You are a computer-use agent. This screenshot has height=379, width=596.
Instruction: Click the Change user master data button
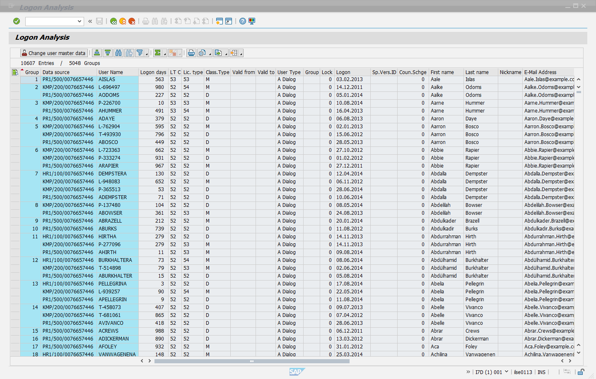54,53
